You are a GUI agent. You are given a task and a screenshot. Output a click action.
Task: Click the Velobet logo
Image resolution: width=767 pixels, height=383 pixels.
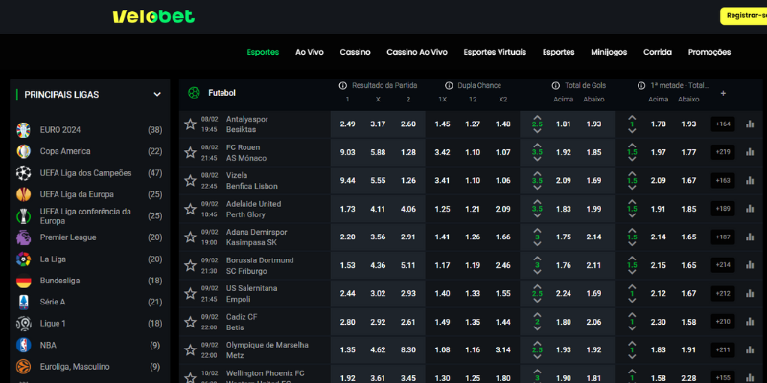[x=153, y=16]
